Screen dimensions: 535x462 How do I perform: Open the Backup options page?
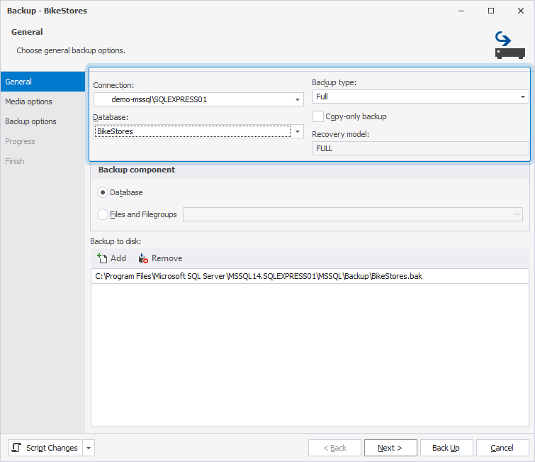[30, 121]
